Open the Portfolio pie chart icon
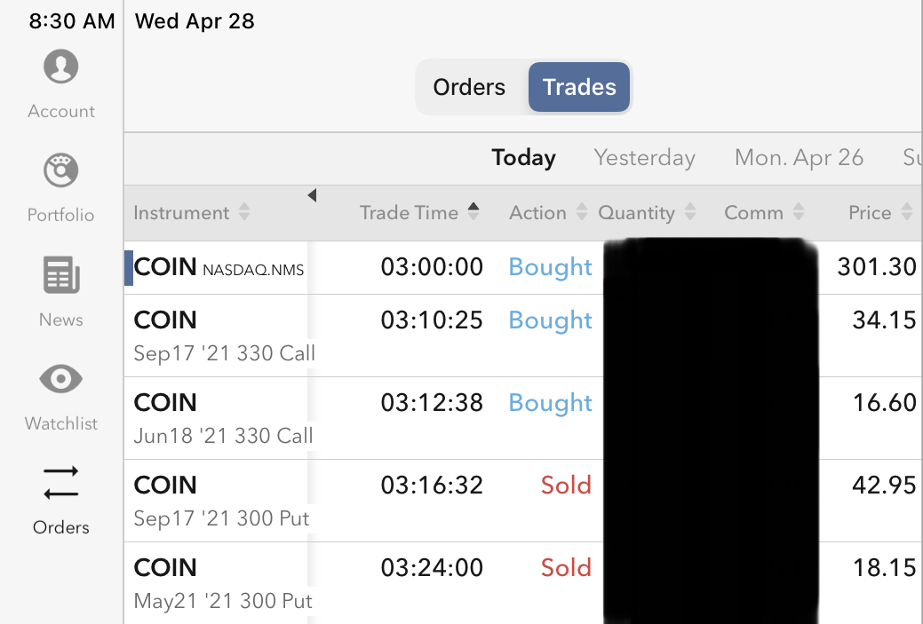 [60, 171]
